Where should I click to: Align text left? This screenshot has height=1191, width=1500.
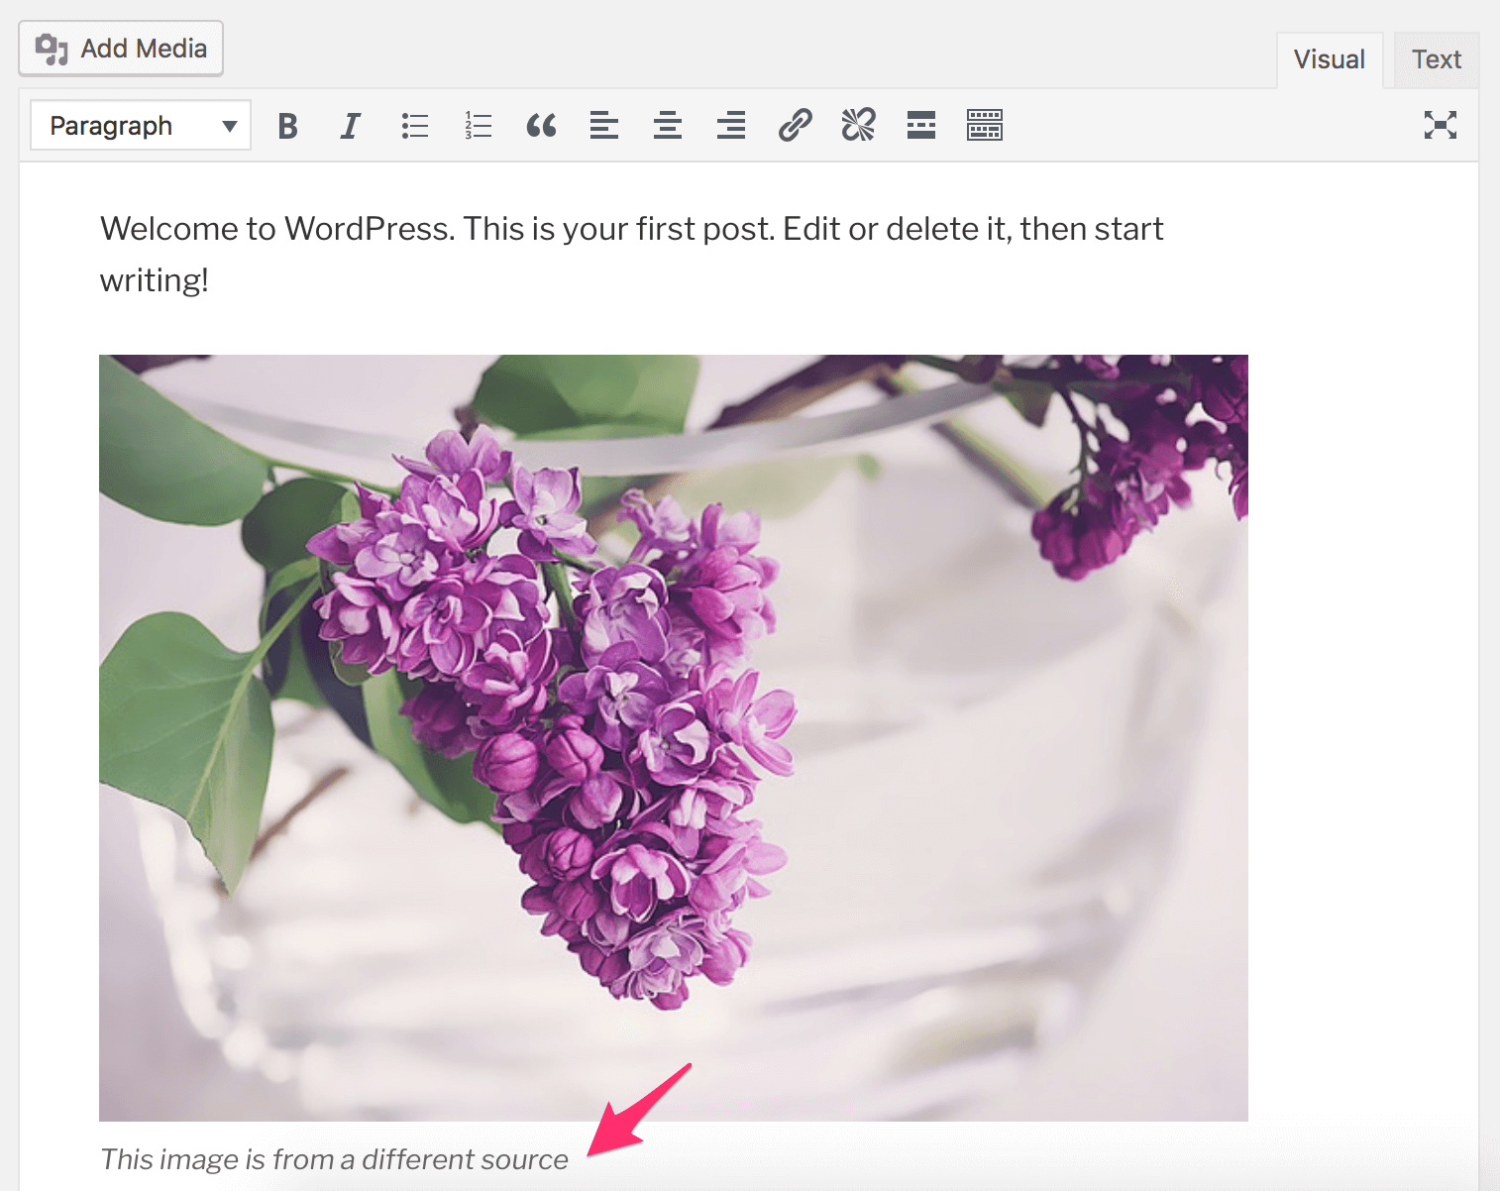tap(604, 126)
